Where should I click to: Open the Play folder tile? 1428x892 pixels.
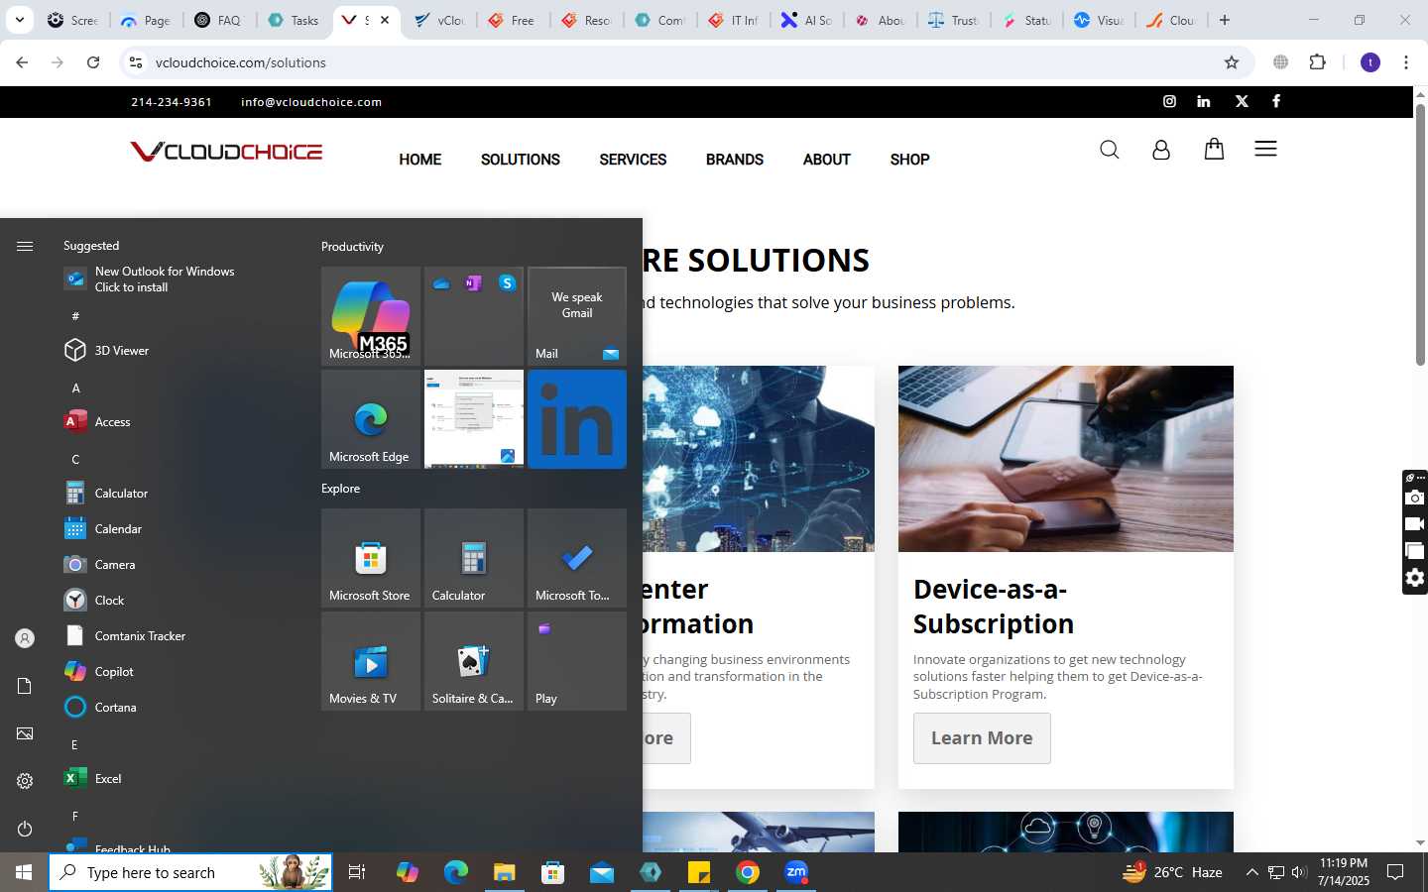577,661
